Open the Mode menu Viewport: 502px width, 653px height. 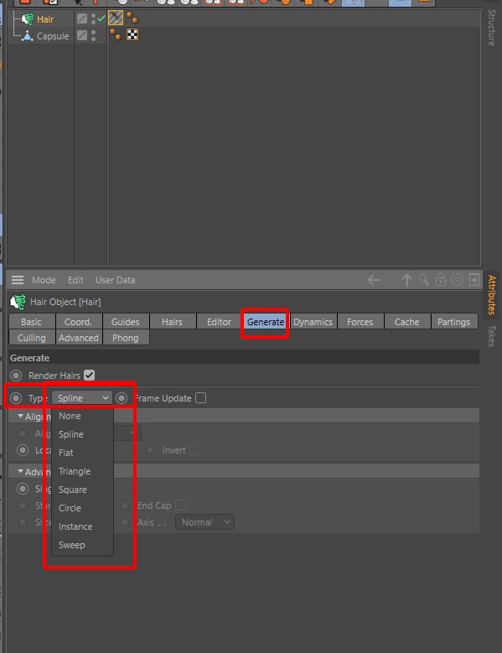44,280
